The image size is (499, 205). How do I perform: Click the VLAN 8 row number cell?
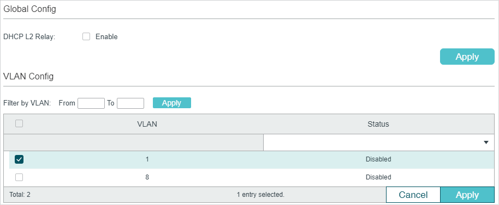pos(147,177)
